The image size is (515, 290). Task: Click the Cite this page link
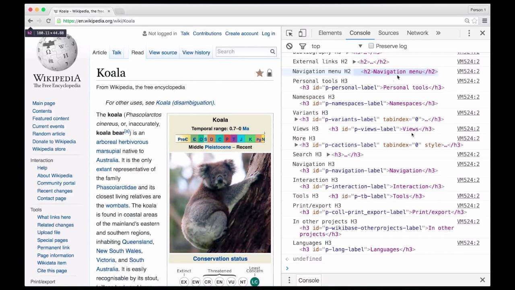tap(52, 271)
